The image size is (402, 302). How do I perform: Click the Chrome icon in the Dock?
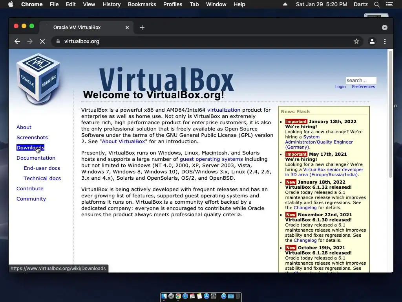tap(178, 296)
